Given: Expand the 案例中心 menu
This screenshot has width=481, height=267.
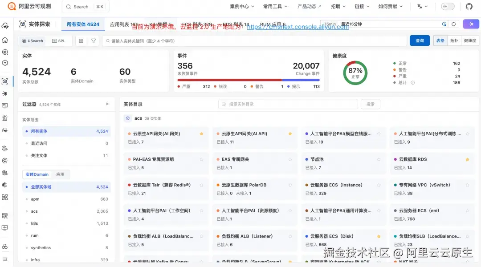Looking at the screenshot, I should 242,6.
